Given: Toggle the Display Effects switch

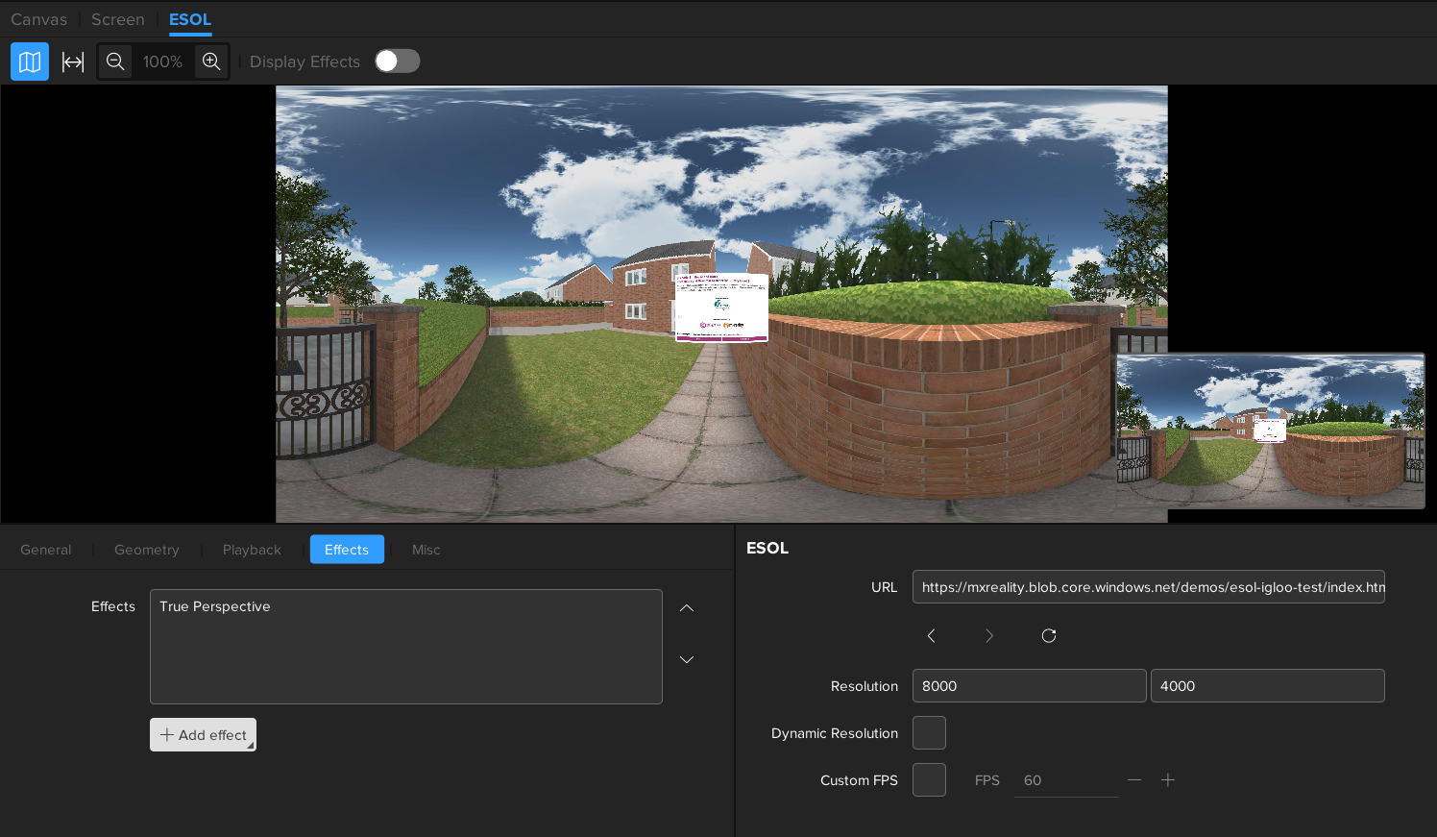Looking at the screenshot, I should (397, 62).
